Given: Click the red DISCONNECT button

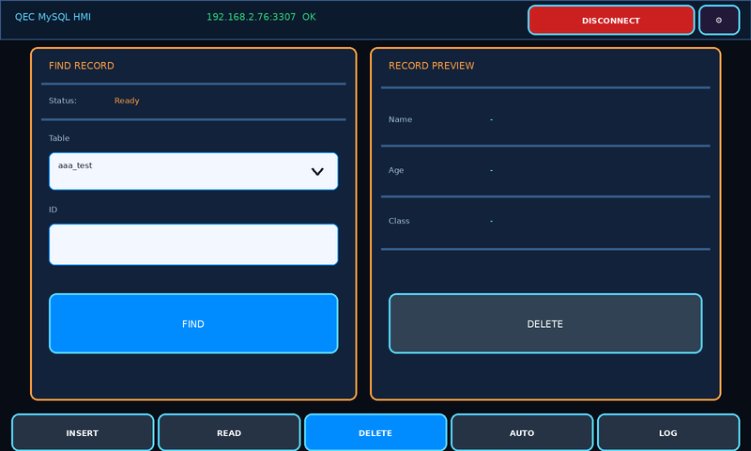Looking at the screenshot, I should (x=611, y=20).
